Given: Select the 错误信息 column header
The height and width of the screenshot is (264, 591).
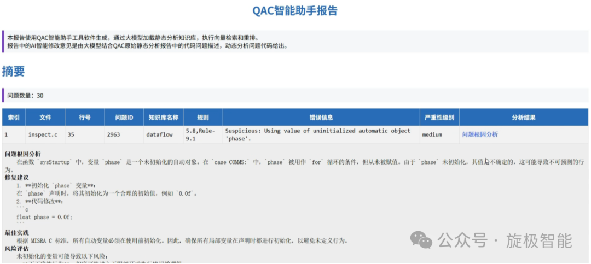Looking at the screenshot, I should tap(321, 117).
